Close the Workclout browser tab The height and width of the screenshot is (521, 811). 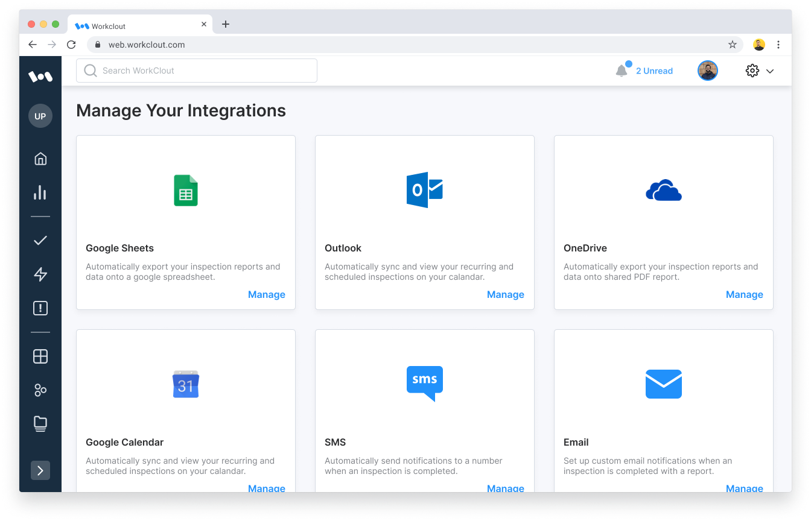coord(204,25)
